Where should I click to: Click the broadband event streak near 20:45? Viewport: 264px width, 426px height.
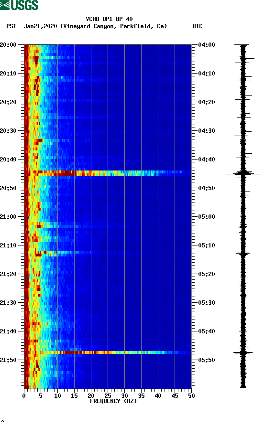108,173
